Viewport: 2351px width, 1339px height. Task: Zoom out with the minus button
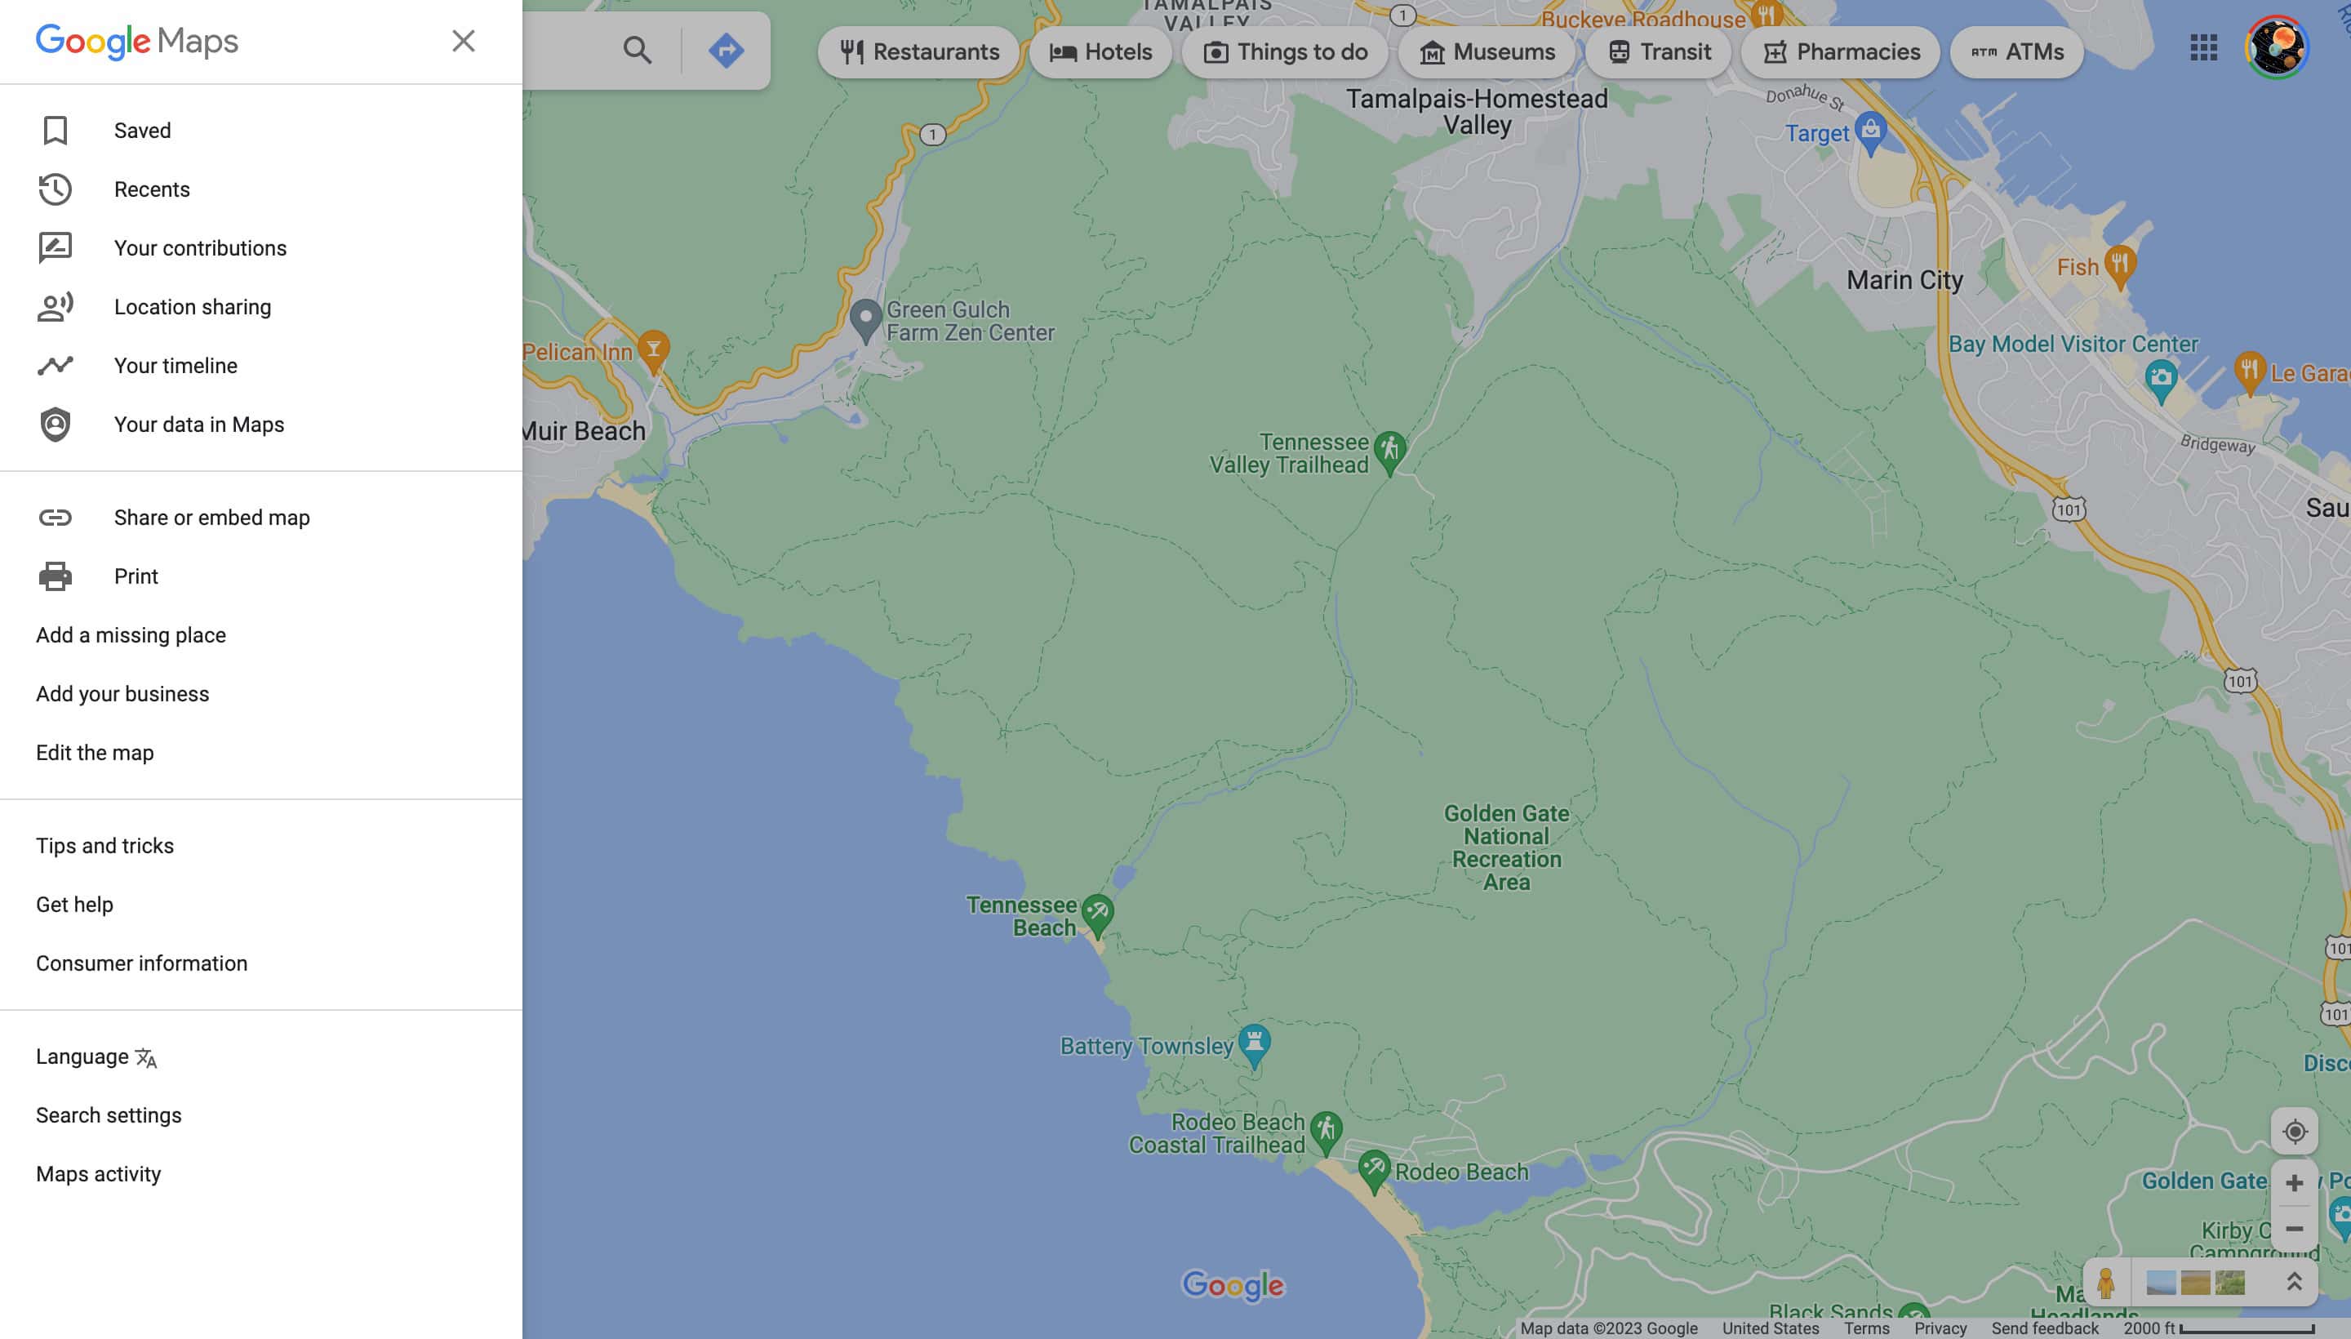[x=2294, y=1229]
